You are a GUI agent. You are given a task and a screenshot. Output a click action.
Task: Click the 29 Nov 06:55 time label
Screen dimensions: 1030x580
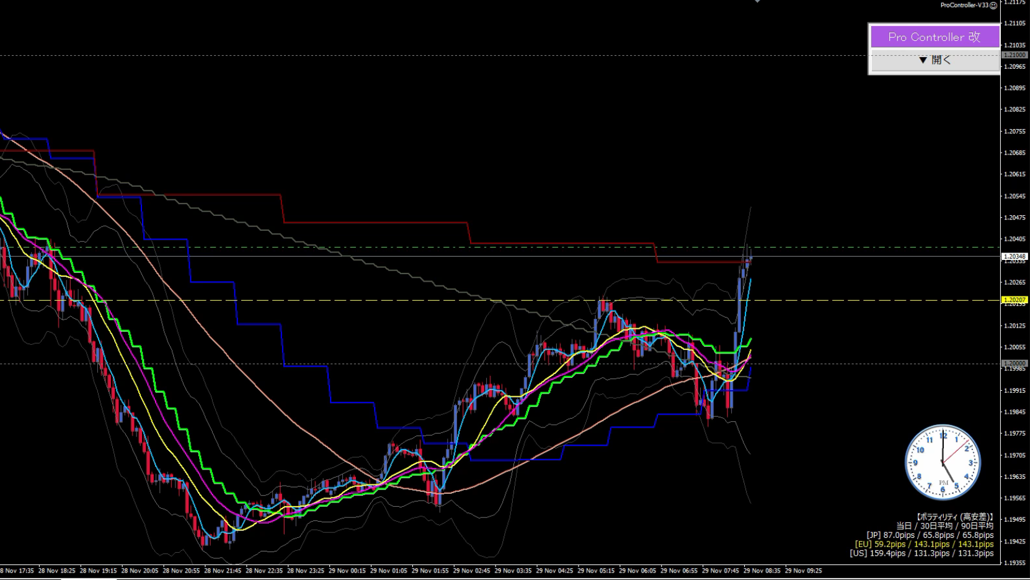[x=680, y=571]
